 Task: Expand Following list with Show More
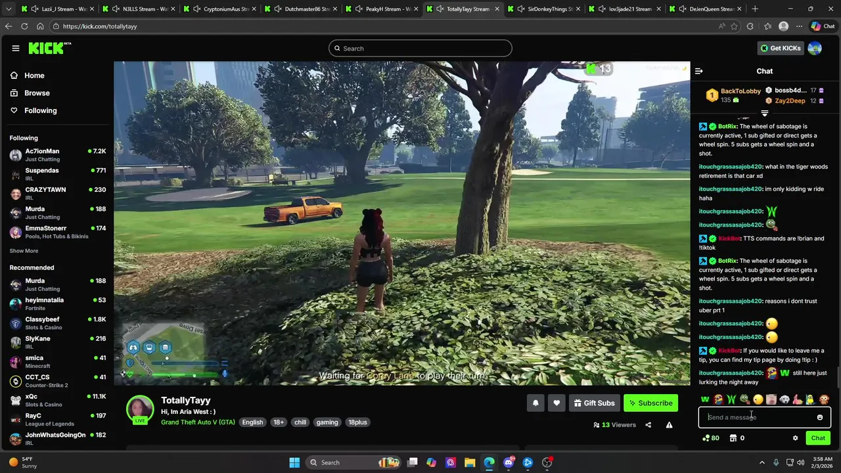[x=24, y=251]
